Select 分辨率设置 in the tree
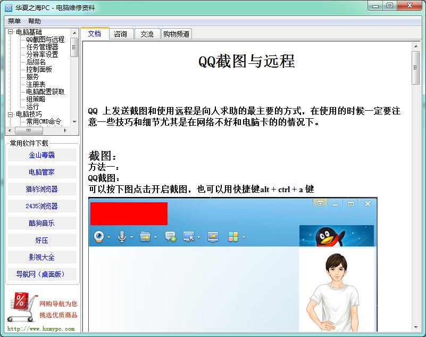Viewport: 426px width, 337px height. [42, 54]
